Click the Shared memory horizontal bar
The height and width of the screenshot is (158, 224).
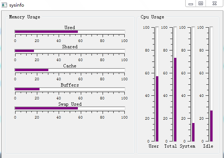coord(69,51)
